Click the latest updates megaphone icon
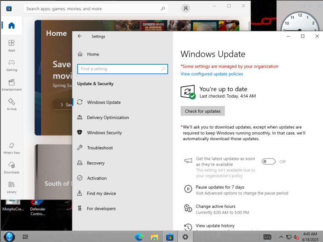The height and width of the screenshot is (242, 323). point(188,161)
